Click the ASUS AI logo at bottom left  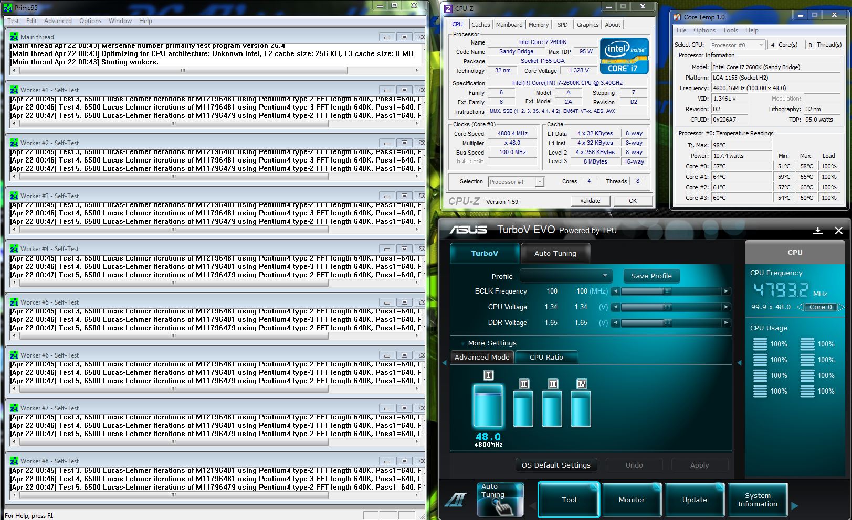(455, 500)
